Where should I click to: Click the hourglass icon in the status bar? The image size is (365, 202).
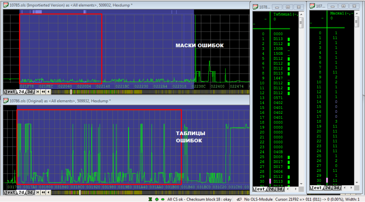150,199
